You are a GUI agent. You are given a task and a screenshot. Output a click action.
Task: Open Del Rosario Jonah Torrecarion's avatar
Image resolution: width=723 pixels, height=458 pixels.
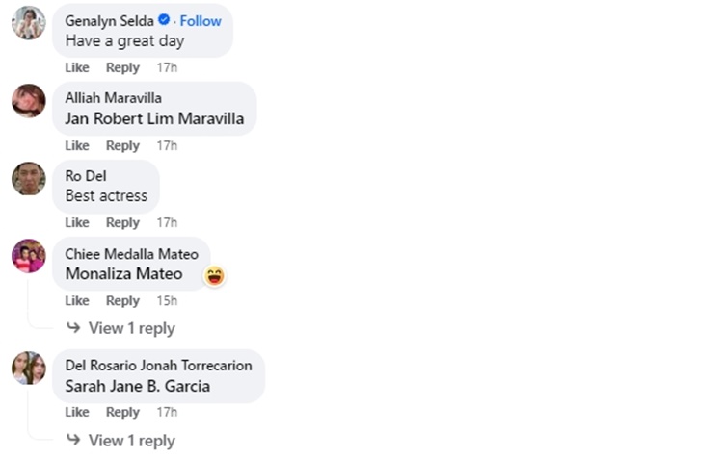(28, 368)
